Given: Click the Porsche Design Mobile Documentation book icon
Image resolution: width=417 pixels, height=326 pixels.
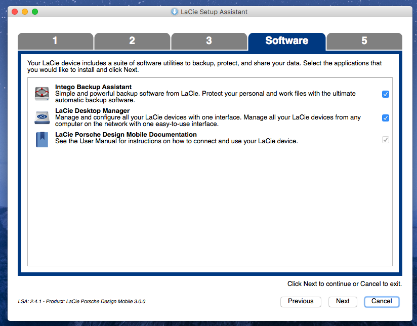Looking at the screenshot, I should 42,139.
